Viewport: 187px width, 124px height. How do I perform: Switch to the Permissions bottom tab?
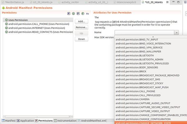[44, 121]
